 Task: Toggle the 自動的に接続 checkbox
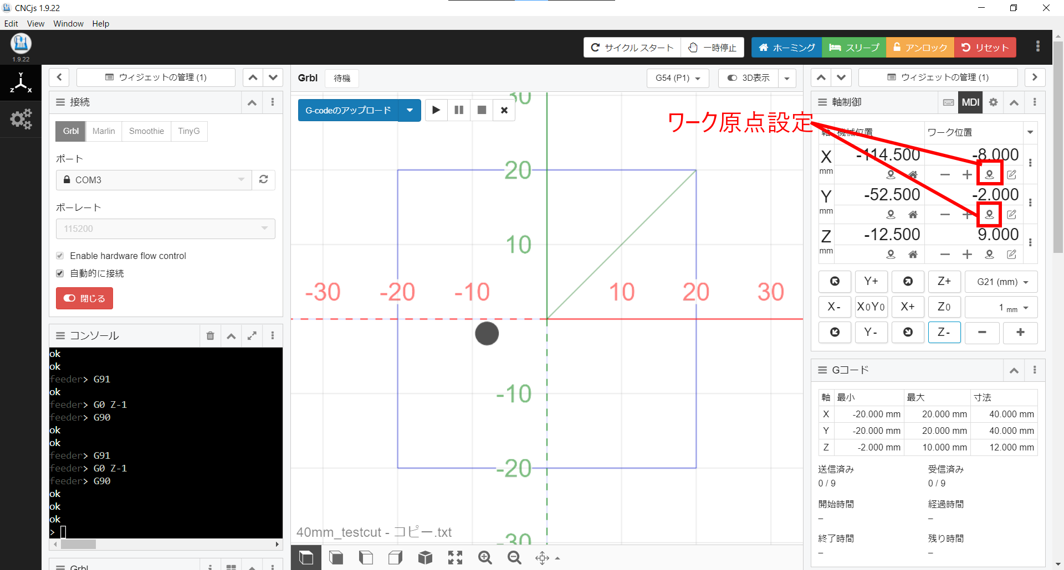click(x=60, y=273)
